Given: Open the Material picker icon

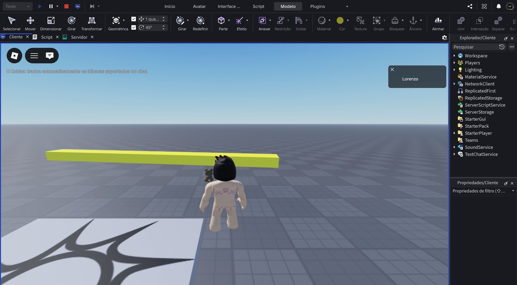Looking at the screenshot, I should 321,20.
